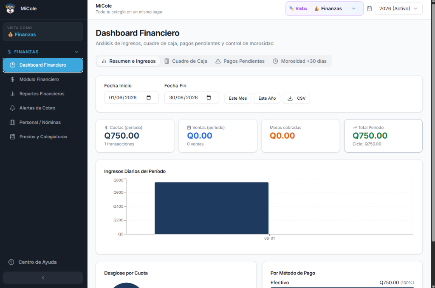Click the Fecha Inicio date field 01/06/2026
The image size is (435, 288).
pos(132,98)
